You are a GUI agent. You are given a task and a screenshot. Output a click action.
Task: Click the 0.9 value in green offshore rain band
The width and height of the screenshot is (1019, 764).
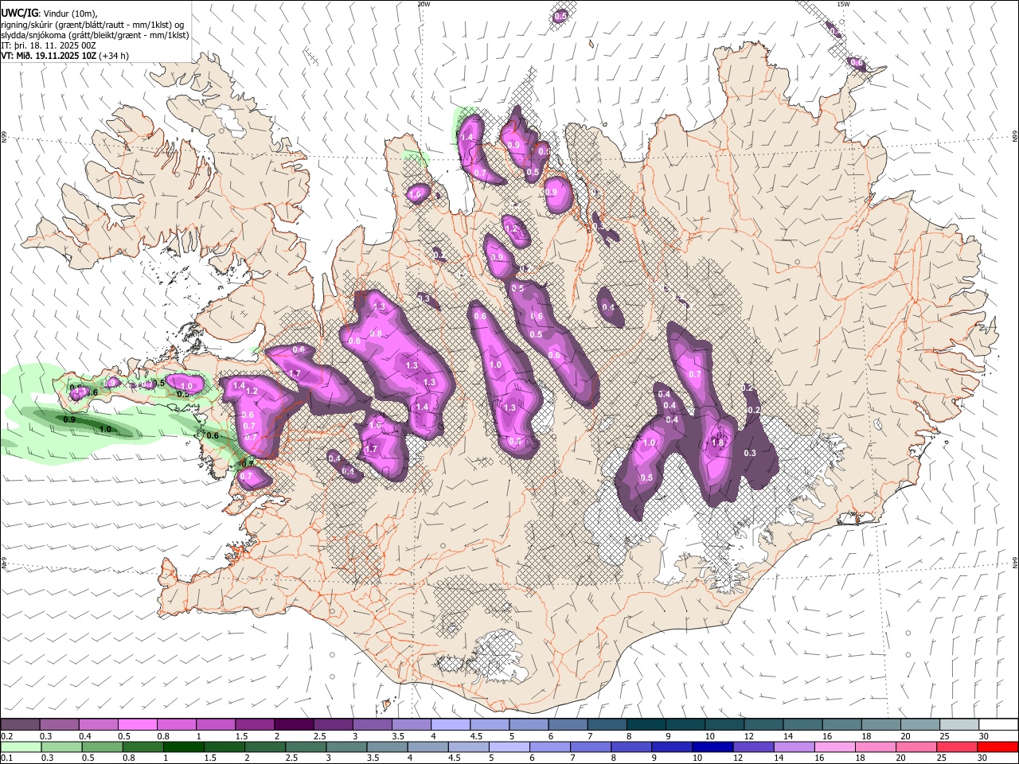pos(69,419)
